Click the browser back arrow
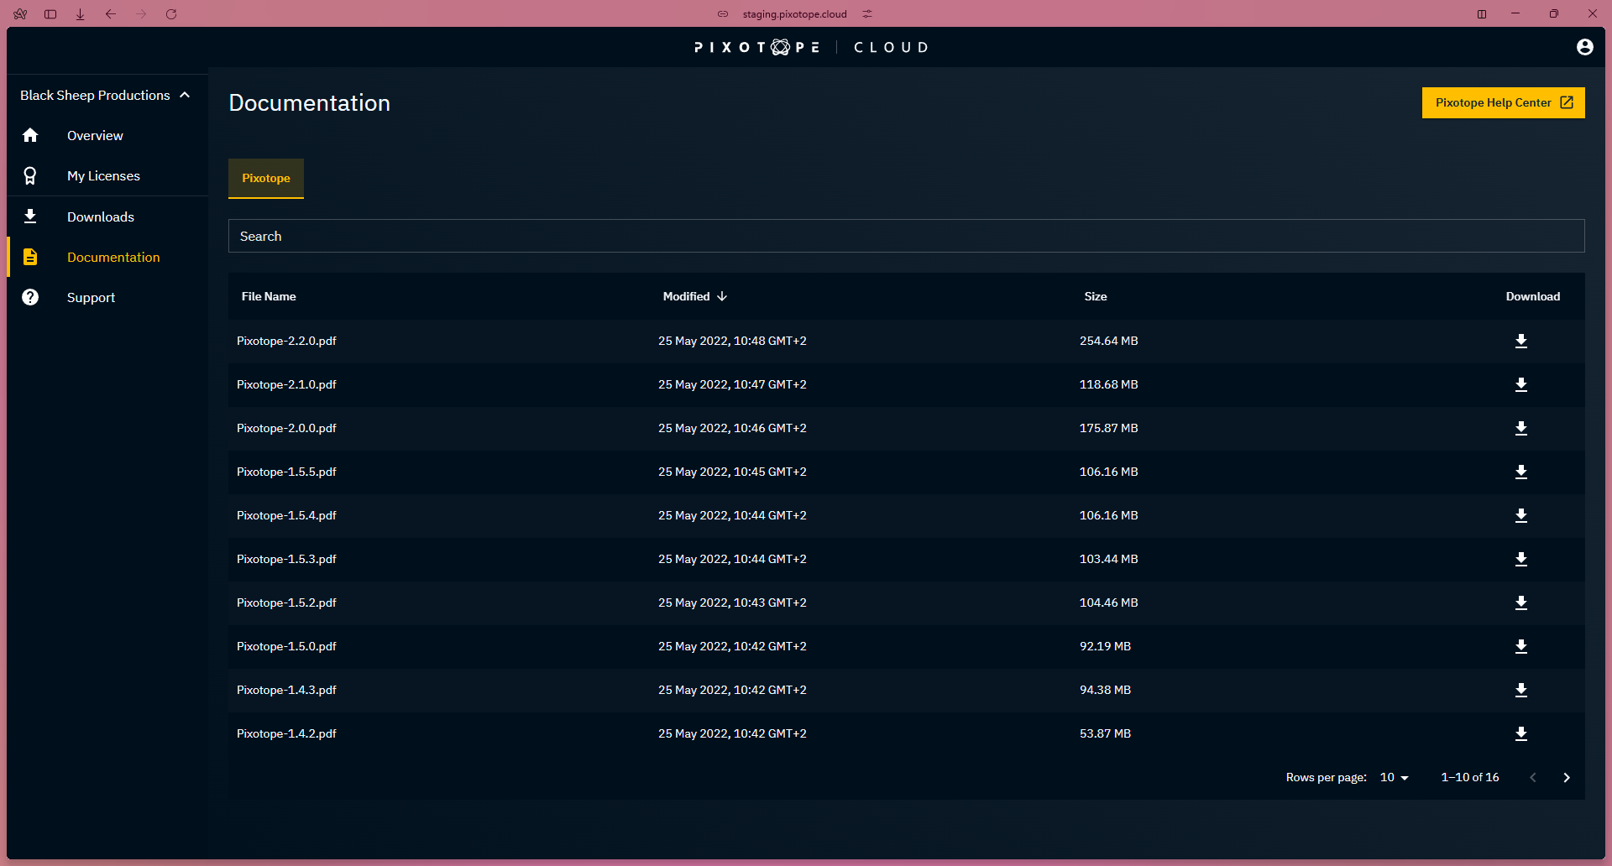The height and width of the screenshot is (866, 1612). click(111, 14)
